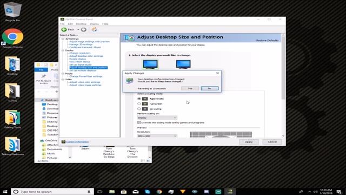Open Microsoft Store from the taskbar

(124, 191)
